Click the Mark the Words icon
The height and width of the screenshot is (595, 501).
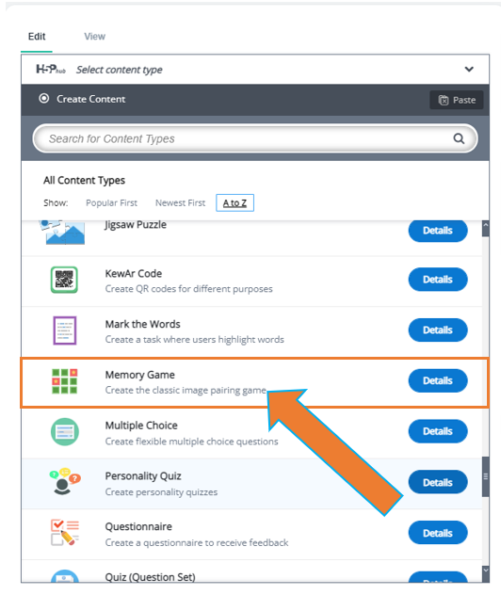(x=65, y=330)
